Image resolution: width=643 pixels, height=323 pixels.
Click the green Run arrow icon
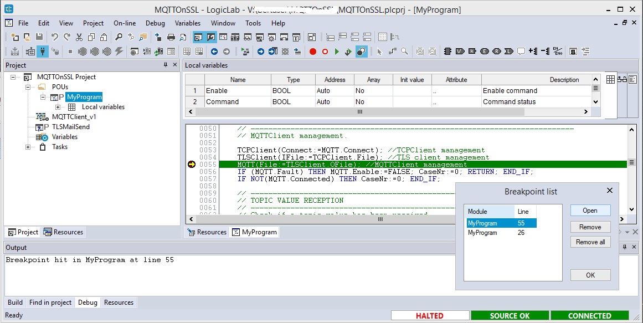coord(337,52)
